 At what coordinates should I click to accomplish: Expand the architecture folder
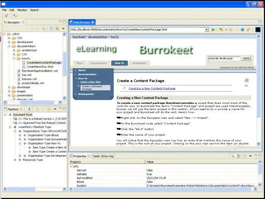[14, 50]
